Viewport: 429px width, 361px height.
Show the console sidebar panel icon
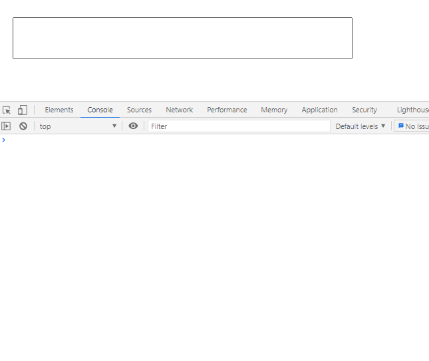(x=6, y=126)
